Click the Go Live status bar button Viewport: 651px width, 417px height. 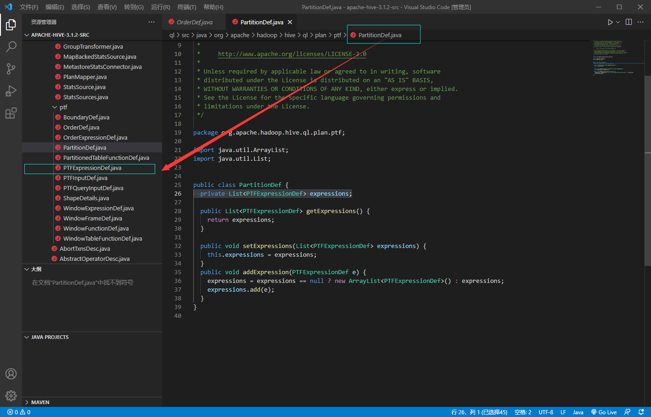tap(604, 412)
